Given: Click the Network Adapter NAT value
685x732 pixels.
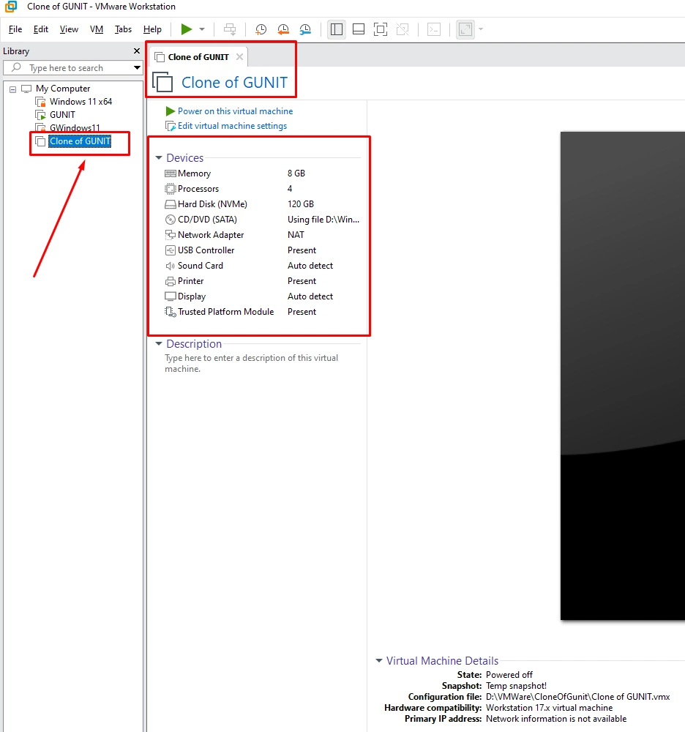Looking at the screenshot, I should (296, 235).
